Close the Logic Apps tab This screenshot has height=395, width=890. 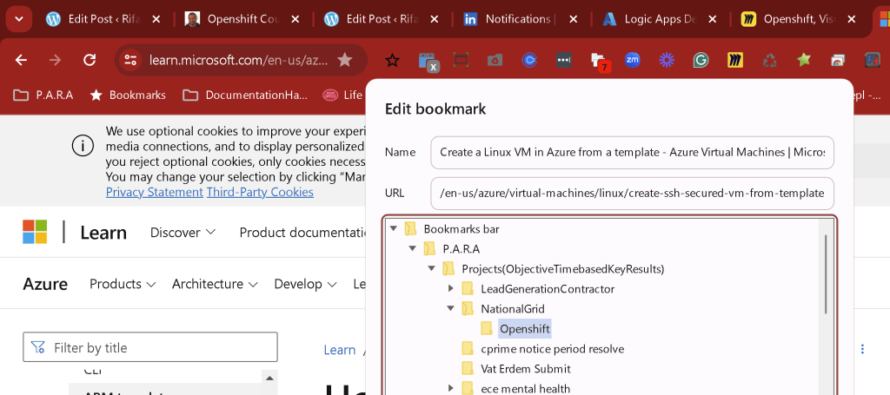point(713,19)
